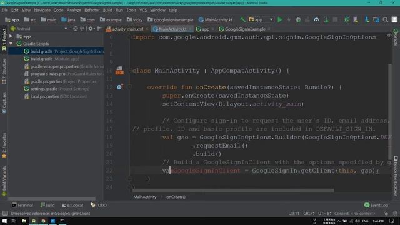400x225 pixels.
Task: Open the File menu
Action: pyautogui.click(x=4, y=10)
